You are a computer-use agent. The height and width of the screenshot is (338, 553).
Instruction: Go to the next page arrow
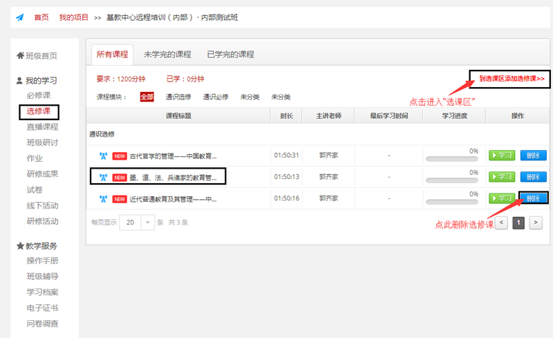coord(536,223)
